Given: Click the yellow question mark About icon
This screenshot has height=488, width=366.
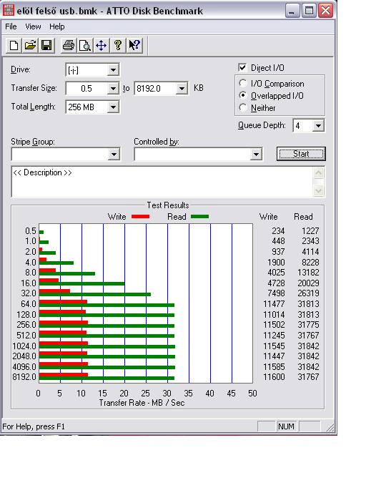Looking at the screenshot, I should pyautogui.click(x=117, y=46).
